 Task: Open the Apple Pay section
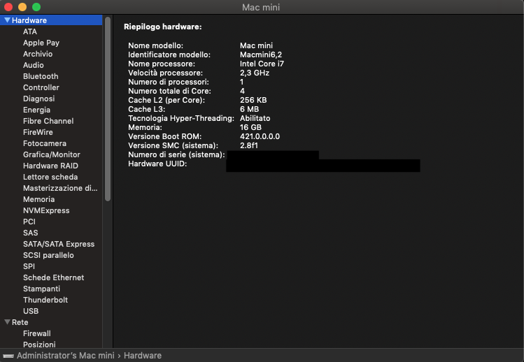pyautogui.click(x=41, y=43)
